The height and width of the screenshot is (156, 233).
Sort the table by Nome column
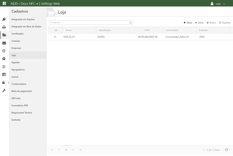coord(69,30)
